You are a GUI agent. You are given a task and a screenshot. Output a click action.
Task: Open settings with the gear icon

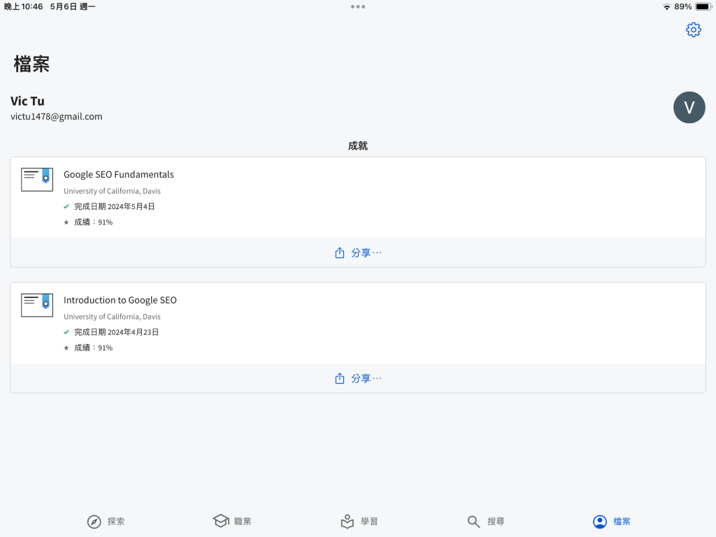[x=693, y=29]
